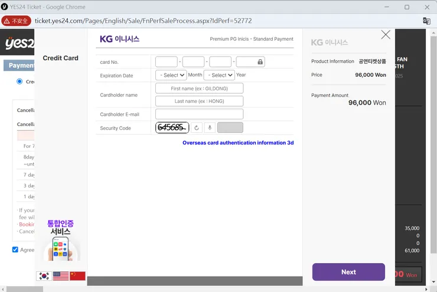The width and height of the screenshot is (437, 292).
Task: Click the KG Inicis logo in header
Action: (119, 39)
